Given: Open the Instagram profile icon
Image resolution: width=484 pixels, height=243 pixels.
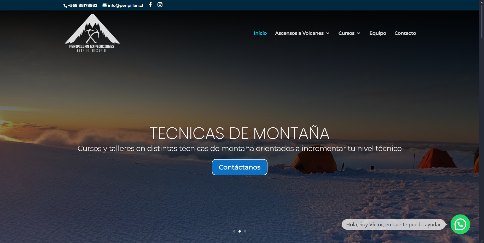Looking at the screenshot, I should pos(160,5).
